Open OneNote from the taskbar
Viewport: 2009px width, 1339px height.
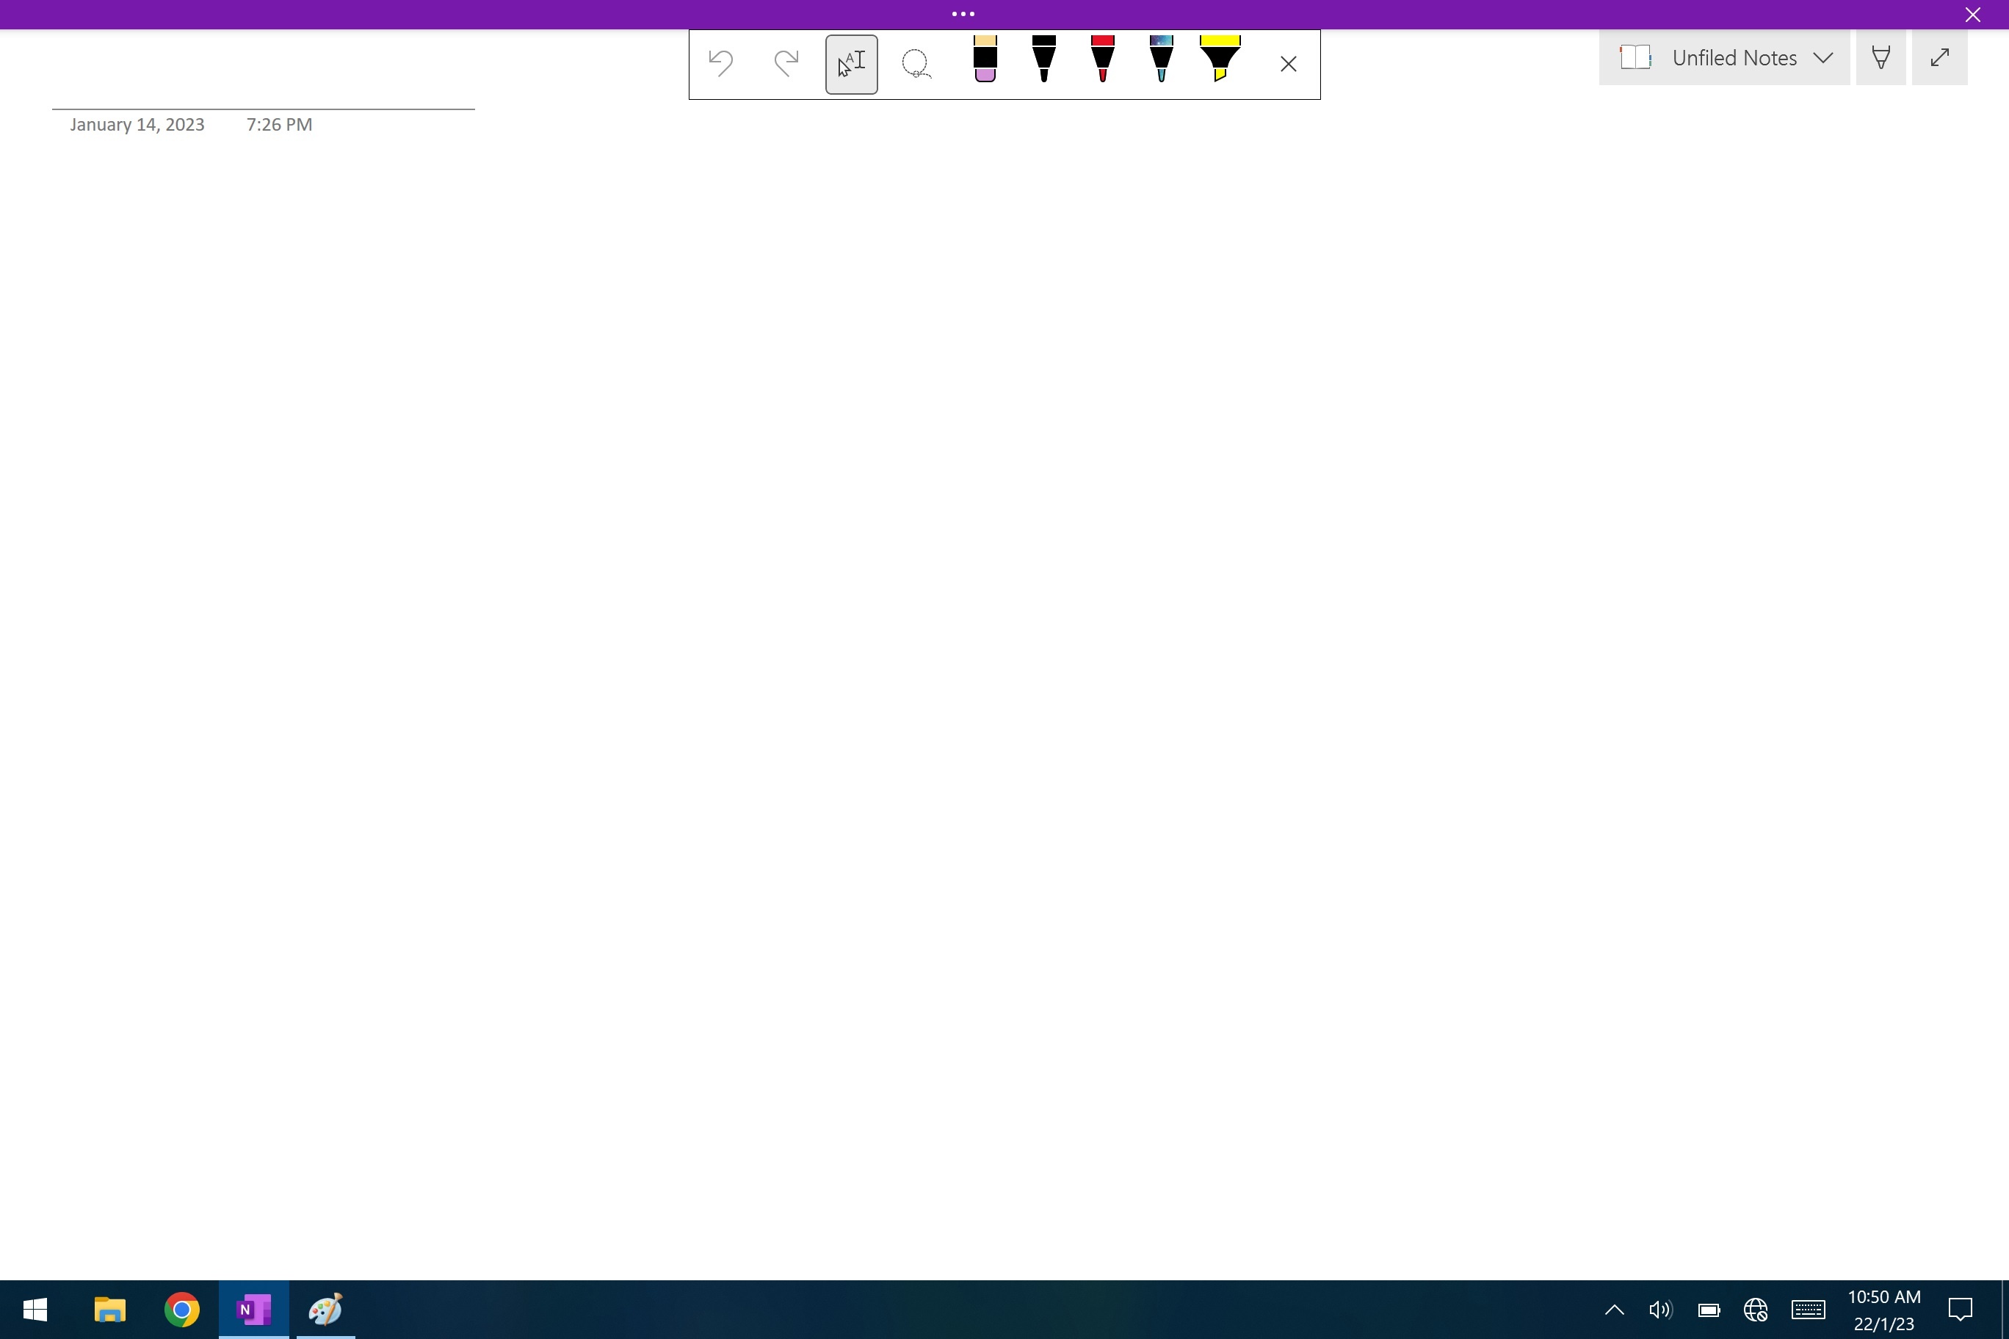251,1310
